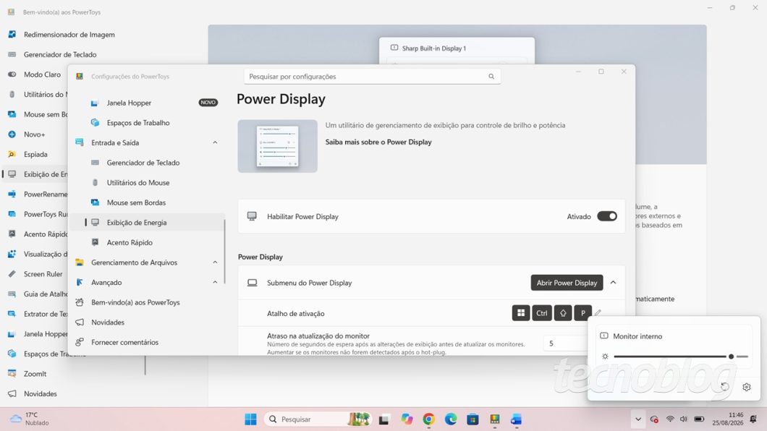Open Novidades in background window list
Viewport: 767px width, 431px height.
pyautogui.click(x=40, y=394)
